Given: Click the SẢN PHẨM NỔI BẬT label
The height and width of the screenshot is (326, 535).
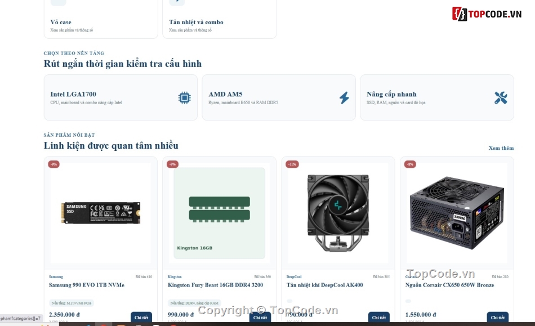Looking at the screenshot, I should coord(69,135).
